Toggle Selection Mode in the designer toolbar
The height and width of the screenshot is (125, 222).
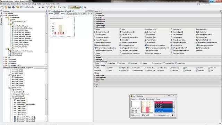(68, 14)
